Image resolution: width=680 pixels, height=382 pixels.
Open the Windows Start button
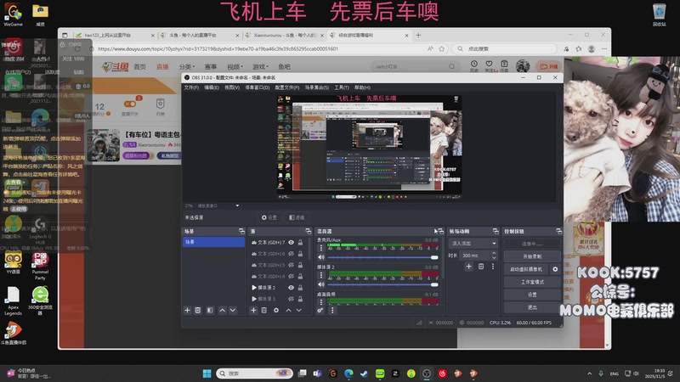[x=207, y=374]
